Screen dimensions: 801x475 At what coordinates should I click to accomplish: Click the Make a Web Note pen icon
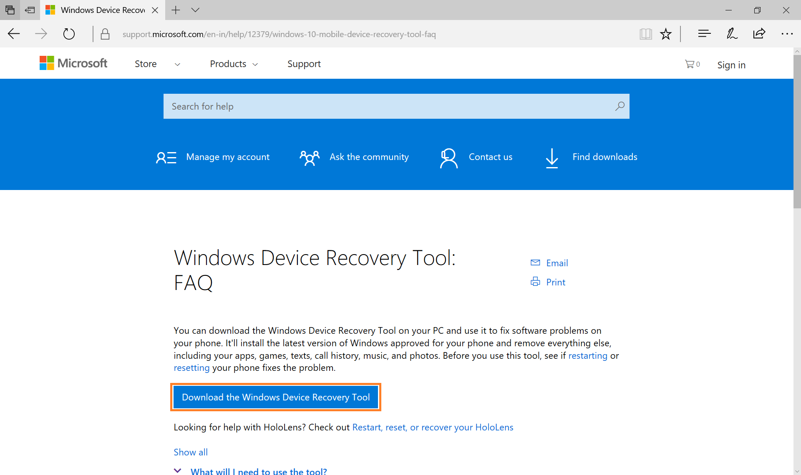(x=732, y=34)
